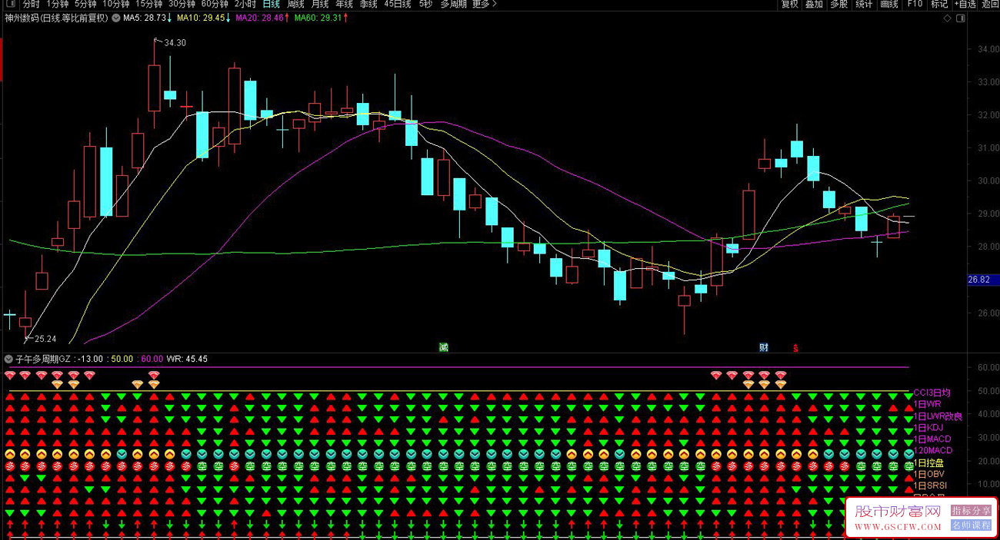This screenshot has height=540, width=1000.
Task: Click the 1日控盘 row label
Action: tap(928, 463)
